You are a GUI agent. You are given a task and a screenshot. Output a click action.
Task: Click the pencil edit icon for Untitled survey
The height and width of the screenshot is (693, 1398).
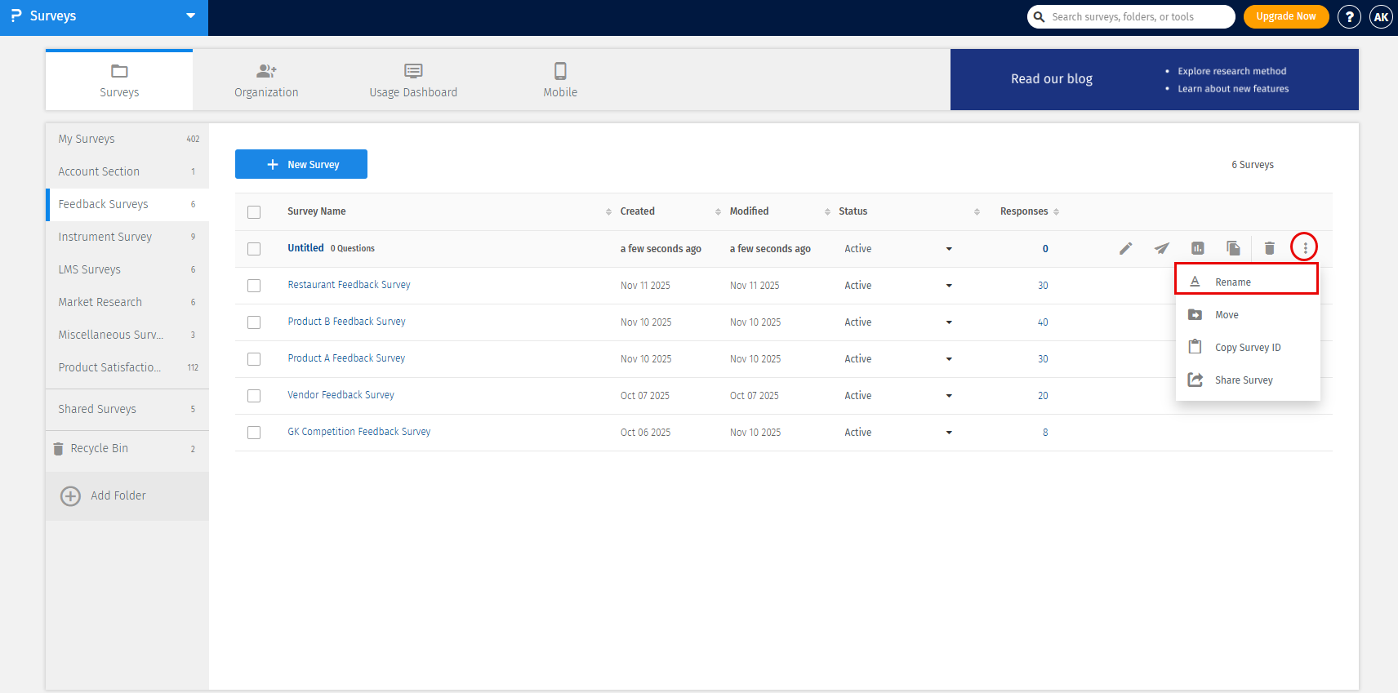[1125, 248]
